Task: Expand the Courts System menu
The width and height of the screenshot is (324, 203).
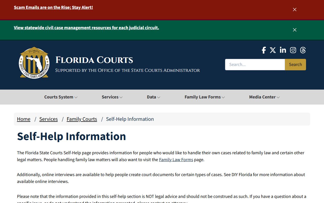Action: (61, 97)
